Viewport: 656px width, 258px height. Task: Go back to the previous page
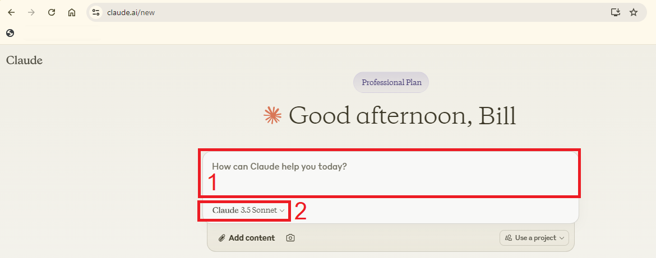tap(11, 12)
